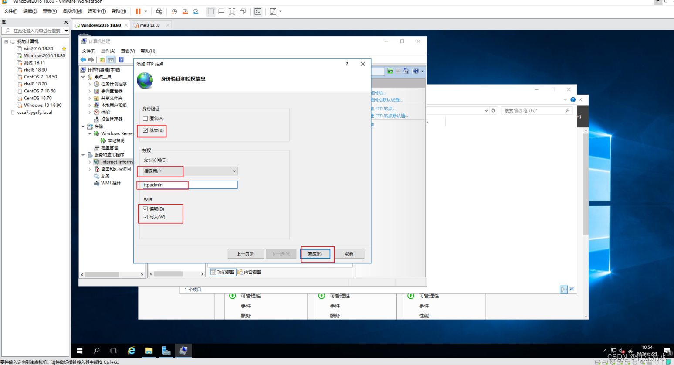Click the home icon in IIS address bar

[406, 71]
